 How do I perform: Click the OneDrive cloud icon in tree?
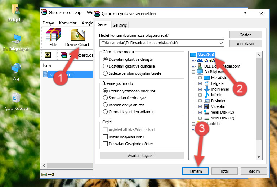pyautogui.click(x=200, y=60)
